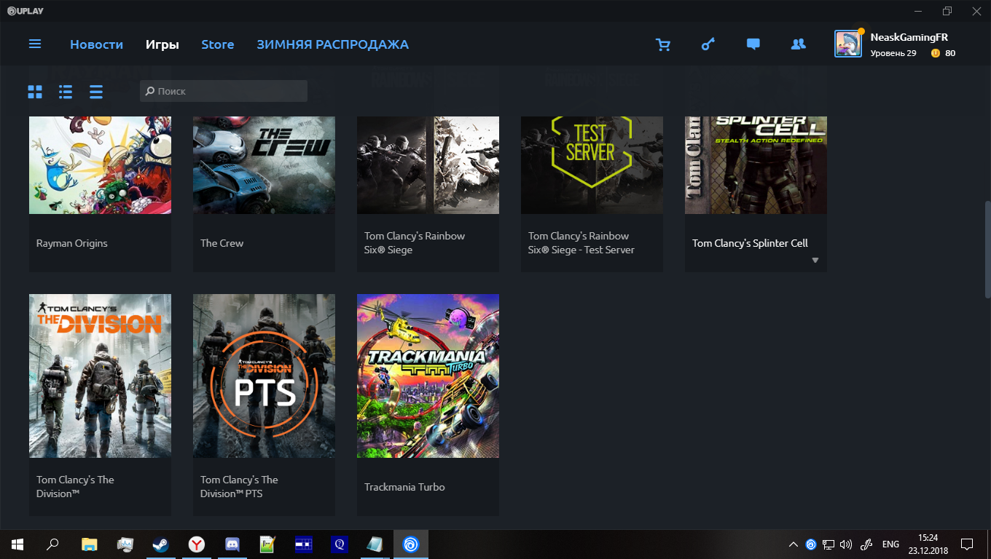The image size is (991, 559).
Task: Click Tom Clancy's The Division™ title
Action: 76,487
